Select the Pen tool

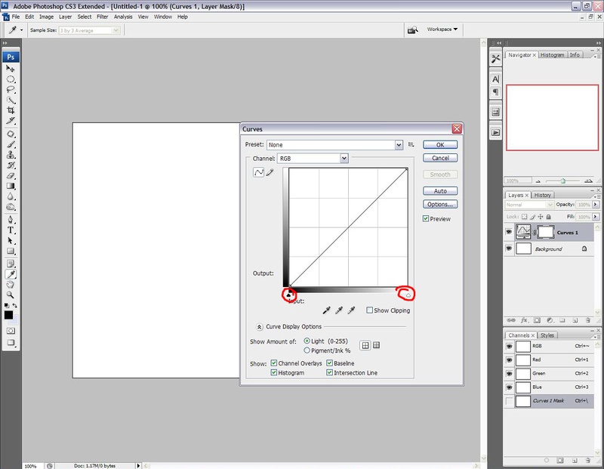11,220
